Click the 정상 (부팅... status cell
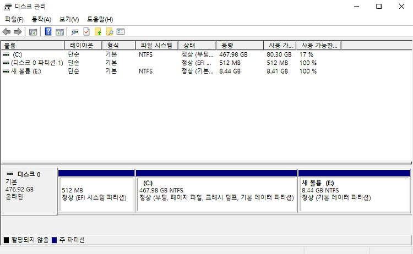The image size is (413, 254). tap(197, 54)
